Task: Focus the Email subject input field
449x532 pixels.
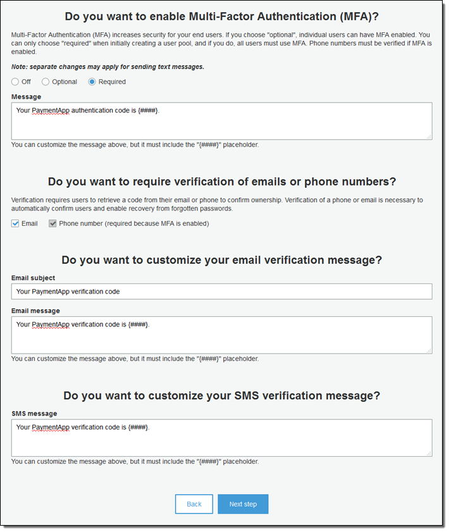Action: 221,292
